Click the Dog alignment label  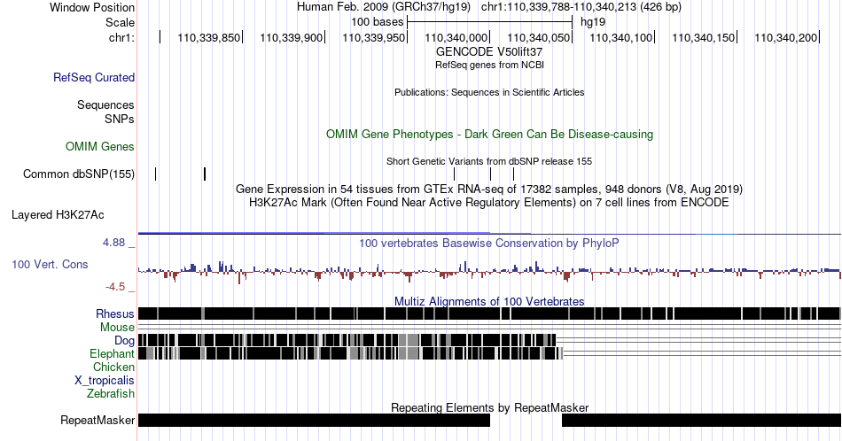(x=124, y=341)
